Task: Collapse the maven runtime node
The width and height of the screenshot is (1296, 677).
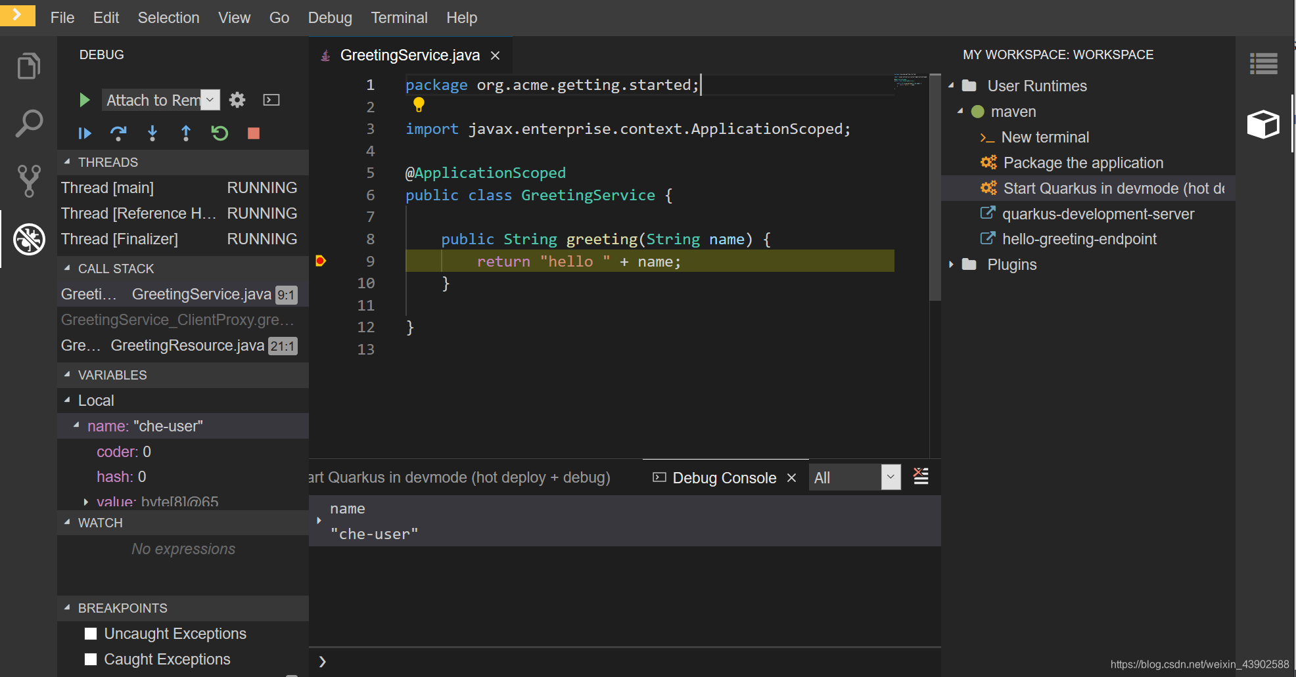Action: (x=960, y=112)
